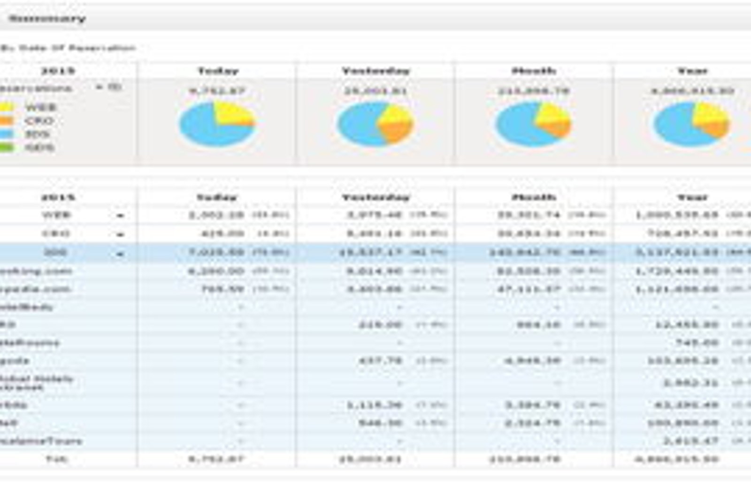Click the Year header above the pie charts
751x484 pixels.
(x=692, y=71)
